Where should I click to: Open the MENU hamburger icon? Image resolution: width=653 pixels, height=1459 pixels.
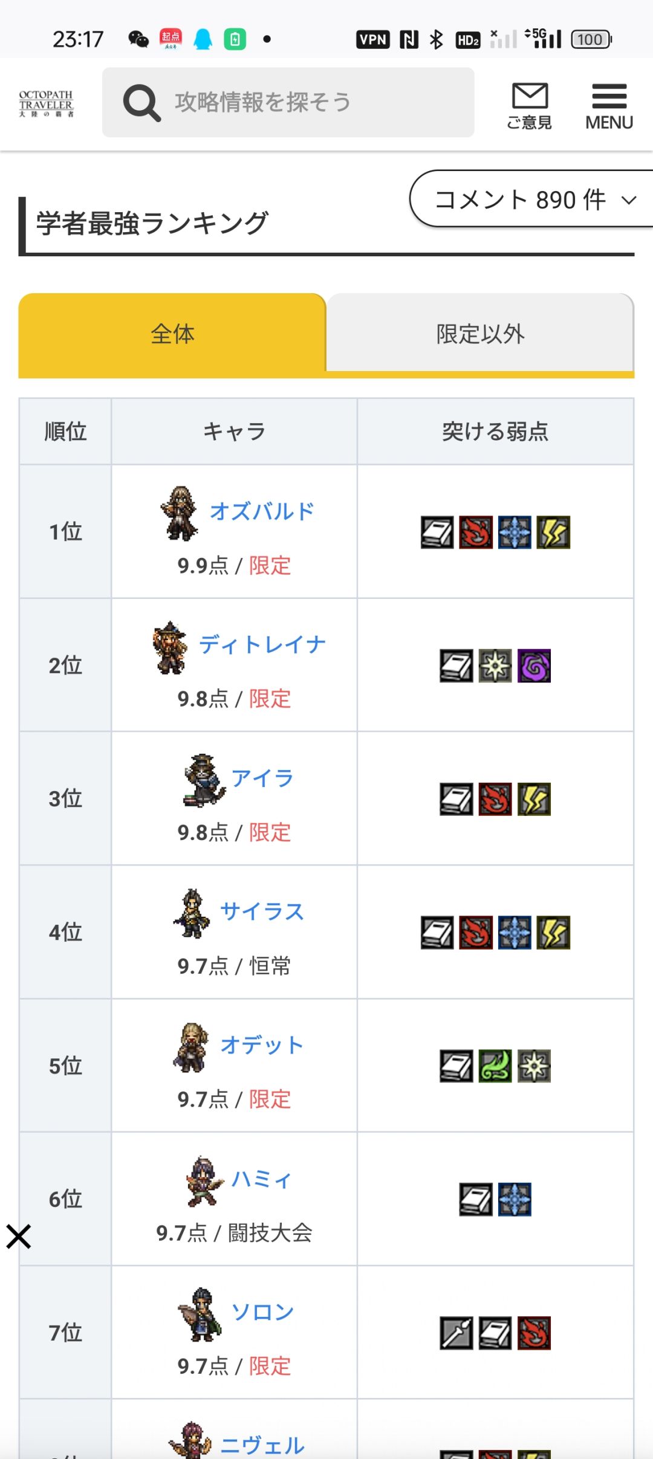click(609, 105)
